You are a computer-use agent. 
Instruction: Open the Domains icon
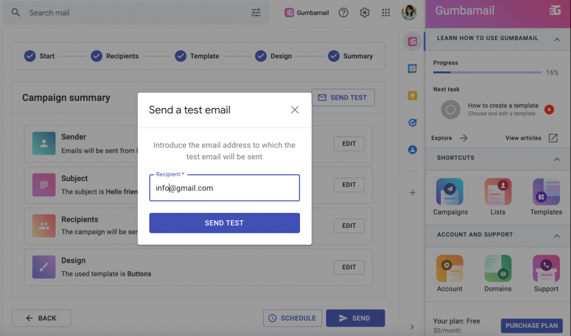click(498, 269)
